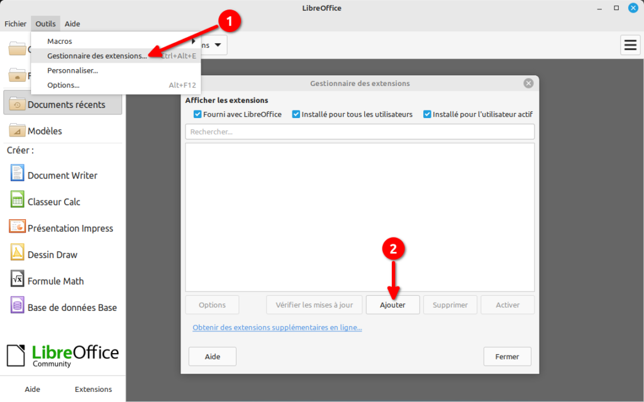Click Vérifier les mises à jour
The width and height of the screenshot is (644, 402).
[x=314, y=305]
